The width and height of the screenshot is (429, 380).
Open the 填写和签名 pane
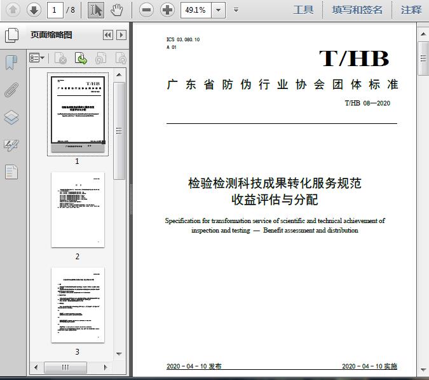coord(357,10)
